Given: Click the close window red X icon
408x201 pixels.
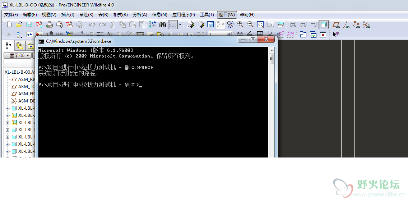Looking at the screenshot, I should click(x=323, y=35).
